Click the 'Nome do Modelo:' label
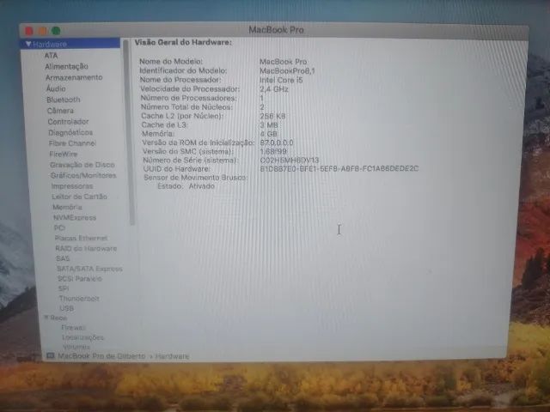 tap(171, 61)
